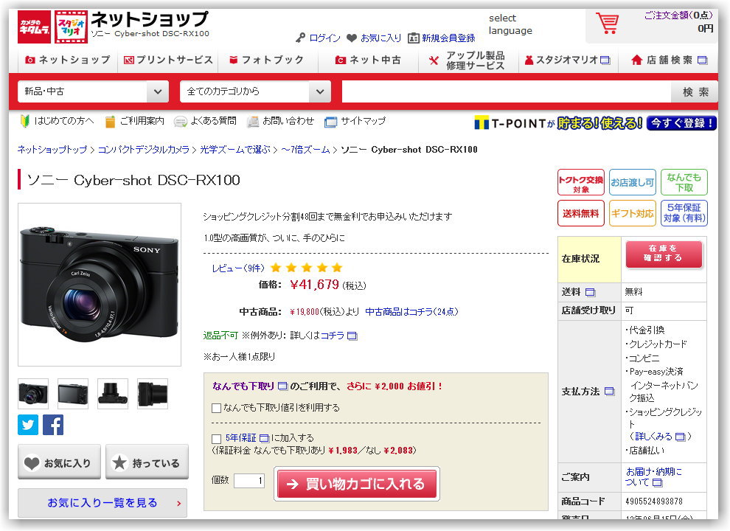Click the ご利用案内 guide icon

110,122
